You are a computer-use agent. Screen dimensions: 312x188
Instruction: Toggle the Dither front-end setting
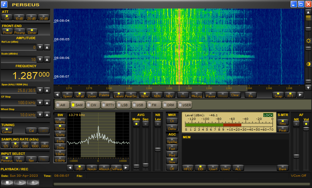(x=32, y=31)
